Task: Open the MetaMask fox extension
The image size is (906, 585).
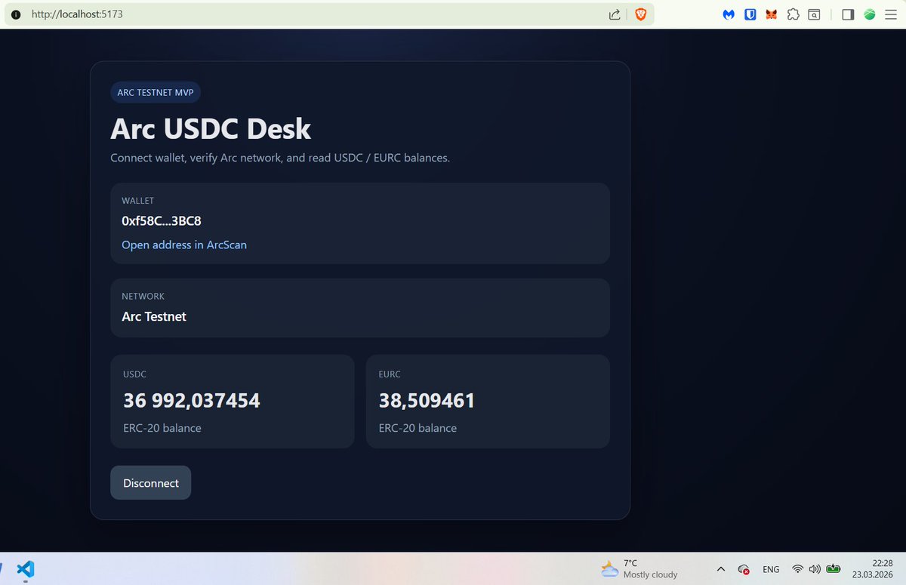Action: coord(772,14)
